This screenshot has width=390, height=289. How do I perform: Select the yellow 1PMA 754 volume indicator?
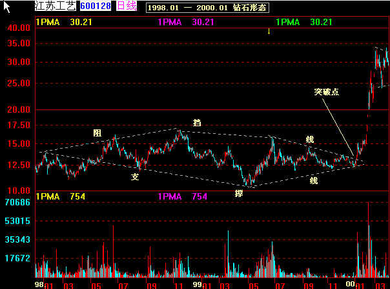61,197
